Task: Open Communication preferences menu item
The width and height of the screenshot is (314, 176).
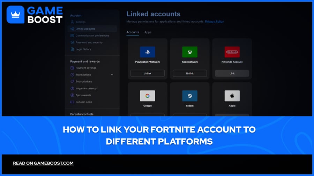Action: [x=92, y=35]
